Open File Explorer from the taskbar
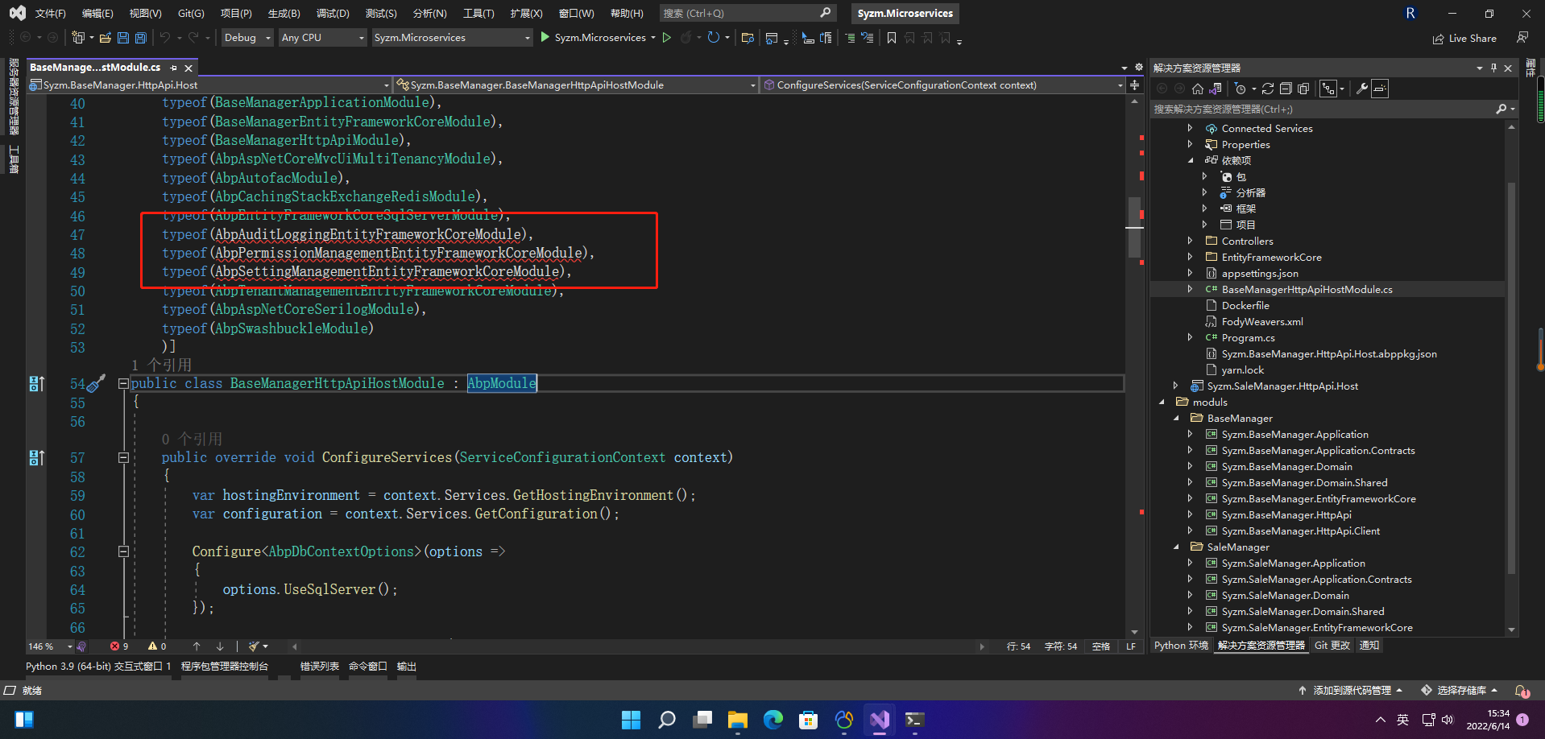The width and height of the screenshot is (1545, 739). coord(737,720)
